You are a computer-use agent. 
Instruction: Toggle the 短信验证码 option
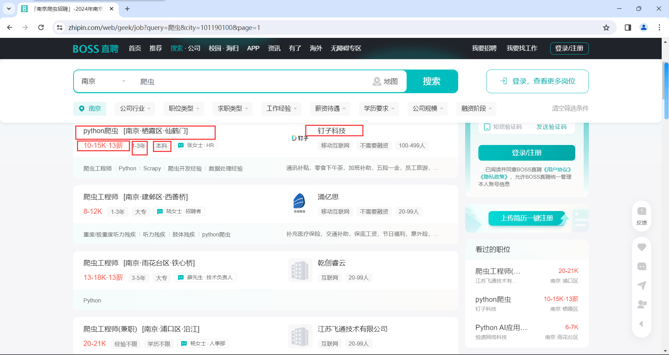click(487, 127)
